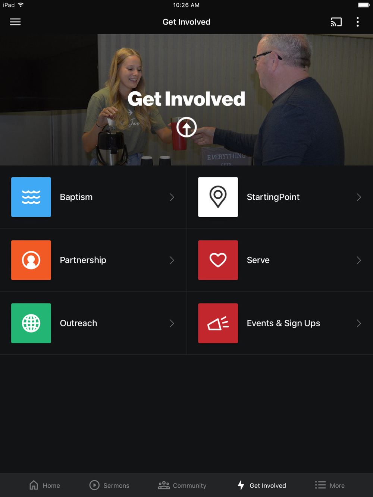Open the StartingPoint label

273,197
